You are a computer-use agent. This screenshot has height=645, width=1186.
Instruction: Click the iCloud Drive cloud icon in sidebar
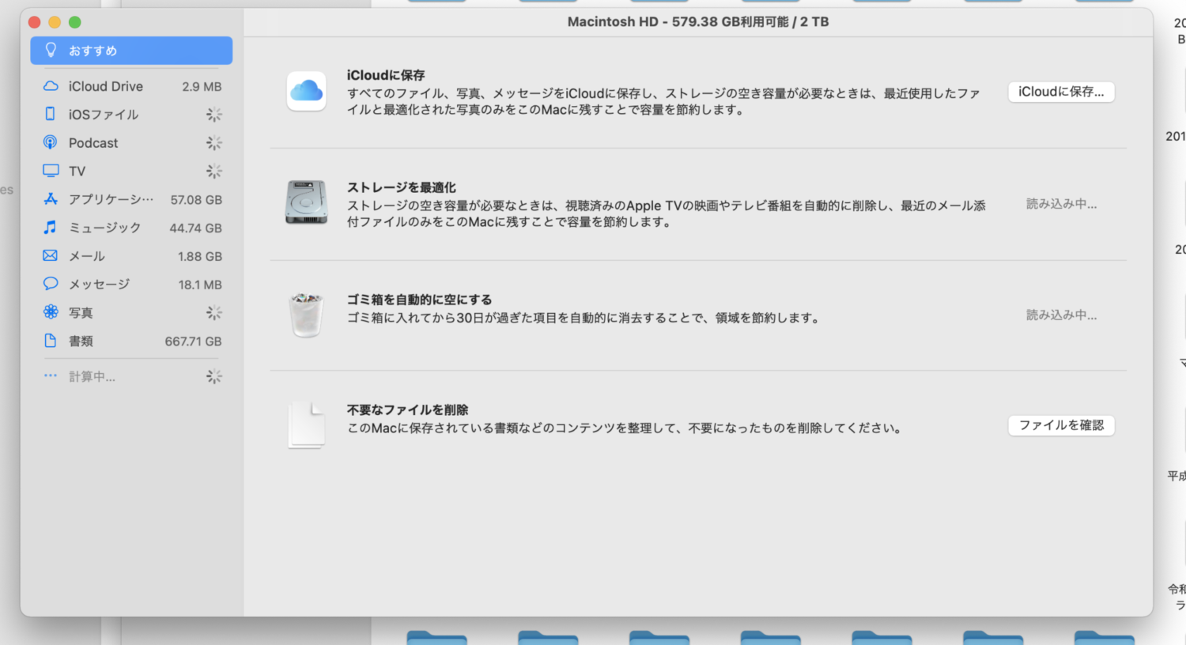pyautogui.click(x=51, y=86)
